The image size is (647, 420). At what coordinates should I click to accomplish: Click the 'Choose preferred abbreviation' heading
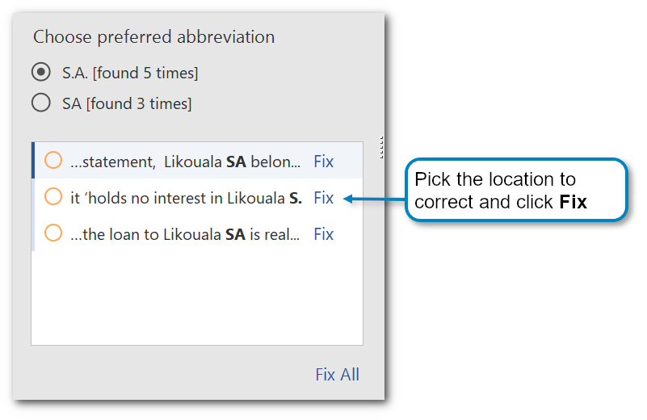153,37
